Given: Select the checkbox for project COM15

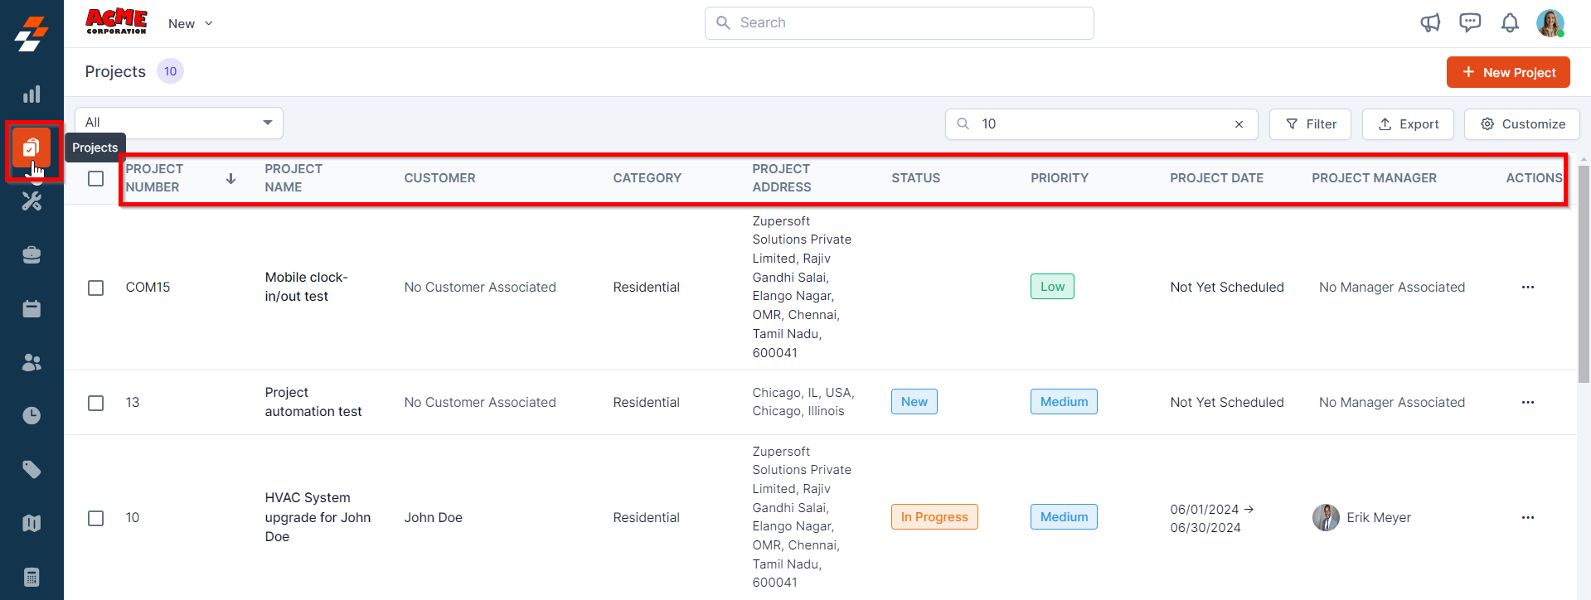Looking at the screenshot, I should 96,288.
